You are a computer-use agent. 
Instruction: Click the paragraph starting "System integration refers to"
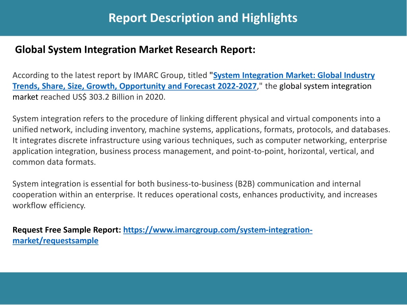(x=202, y=140)
